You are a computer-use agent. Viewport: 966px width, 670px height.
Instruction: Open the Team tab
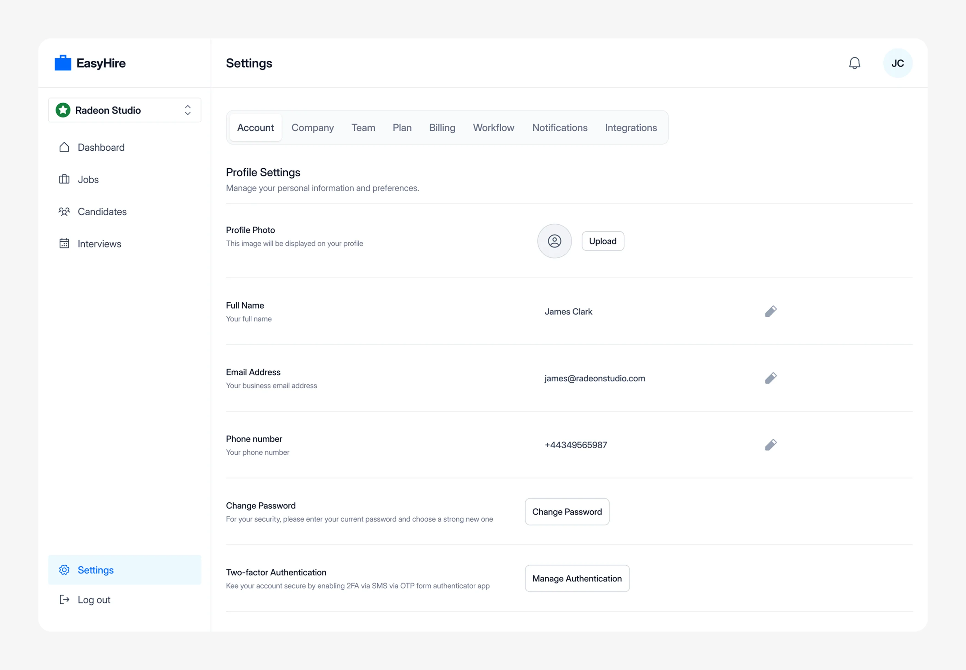click(363, 128)
